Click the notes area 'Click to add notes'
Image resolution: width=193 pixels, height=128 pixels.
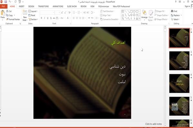click(153, 124)
